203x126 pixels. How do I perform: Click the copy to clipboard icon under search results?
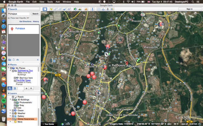click(14, 60)
